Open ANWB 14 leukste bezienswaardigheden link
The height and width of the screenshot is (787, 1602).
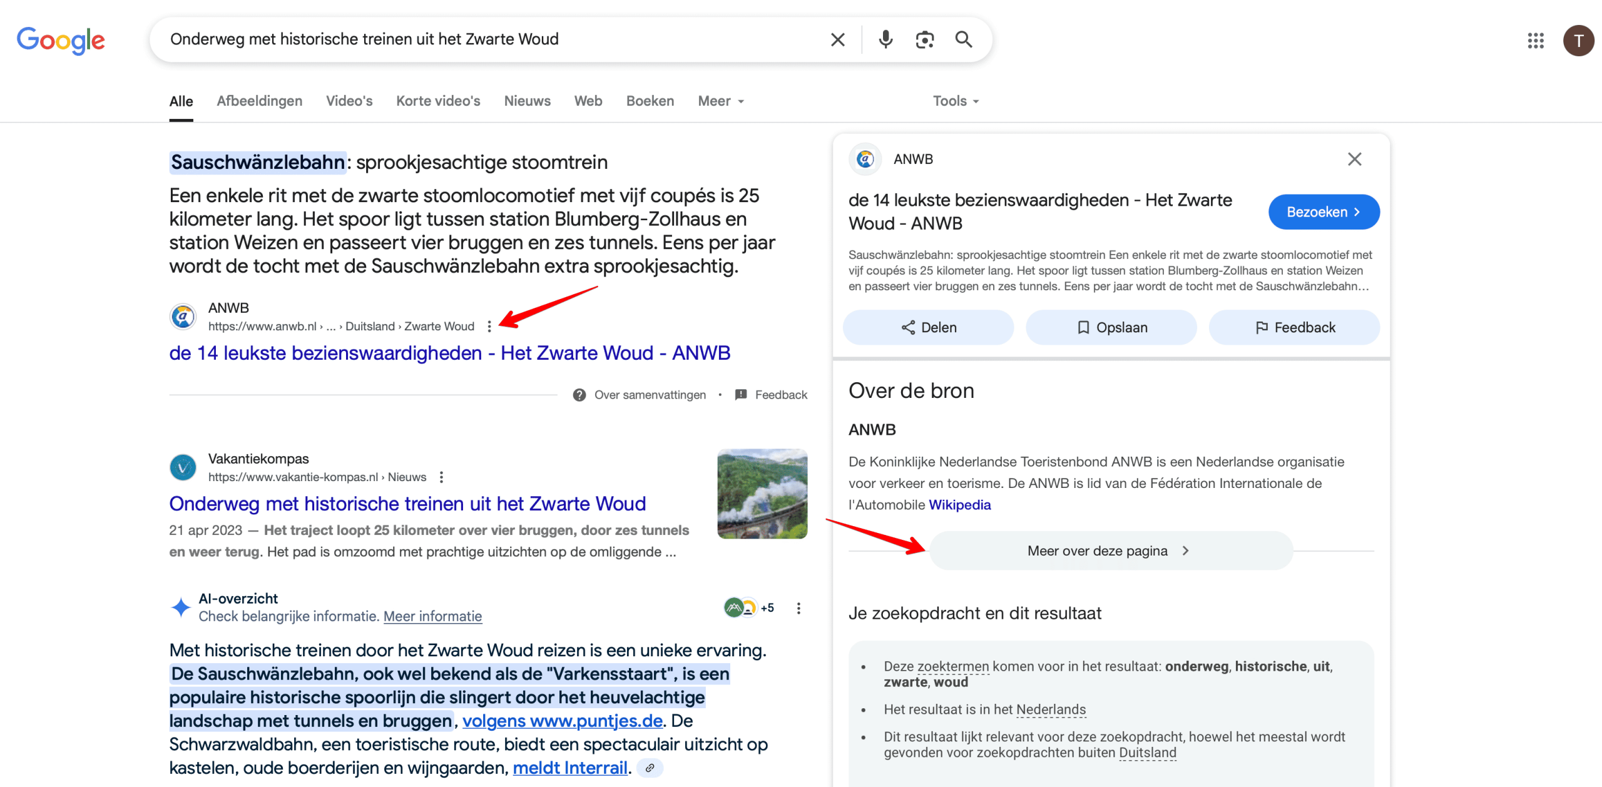(x=449, y=353)
